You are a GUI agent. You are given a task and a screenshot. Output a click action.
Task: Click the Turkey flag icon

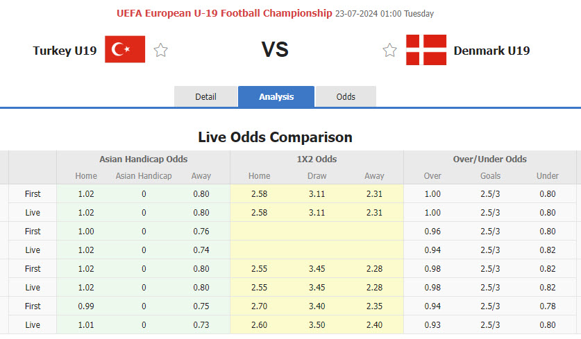(x=125, y=49)
